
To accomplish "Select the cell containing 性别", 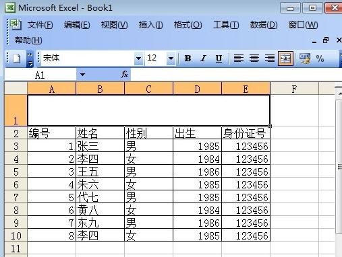I will (148, 133).
